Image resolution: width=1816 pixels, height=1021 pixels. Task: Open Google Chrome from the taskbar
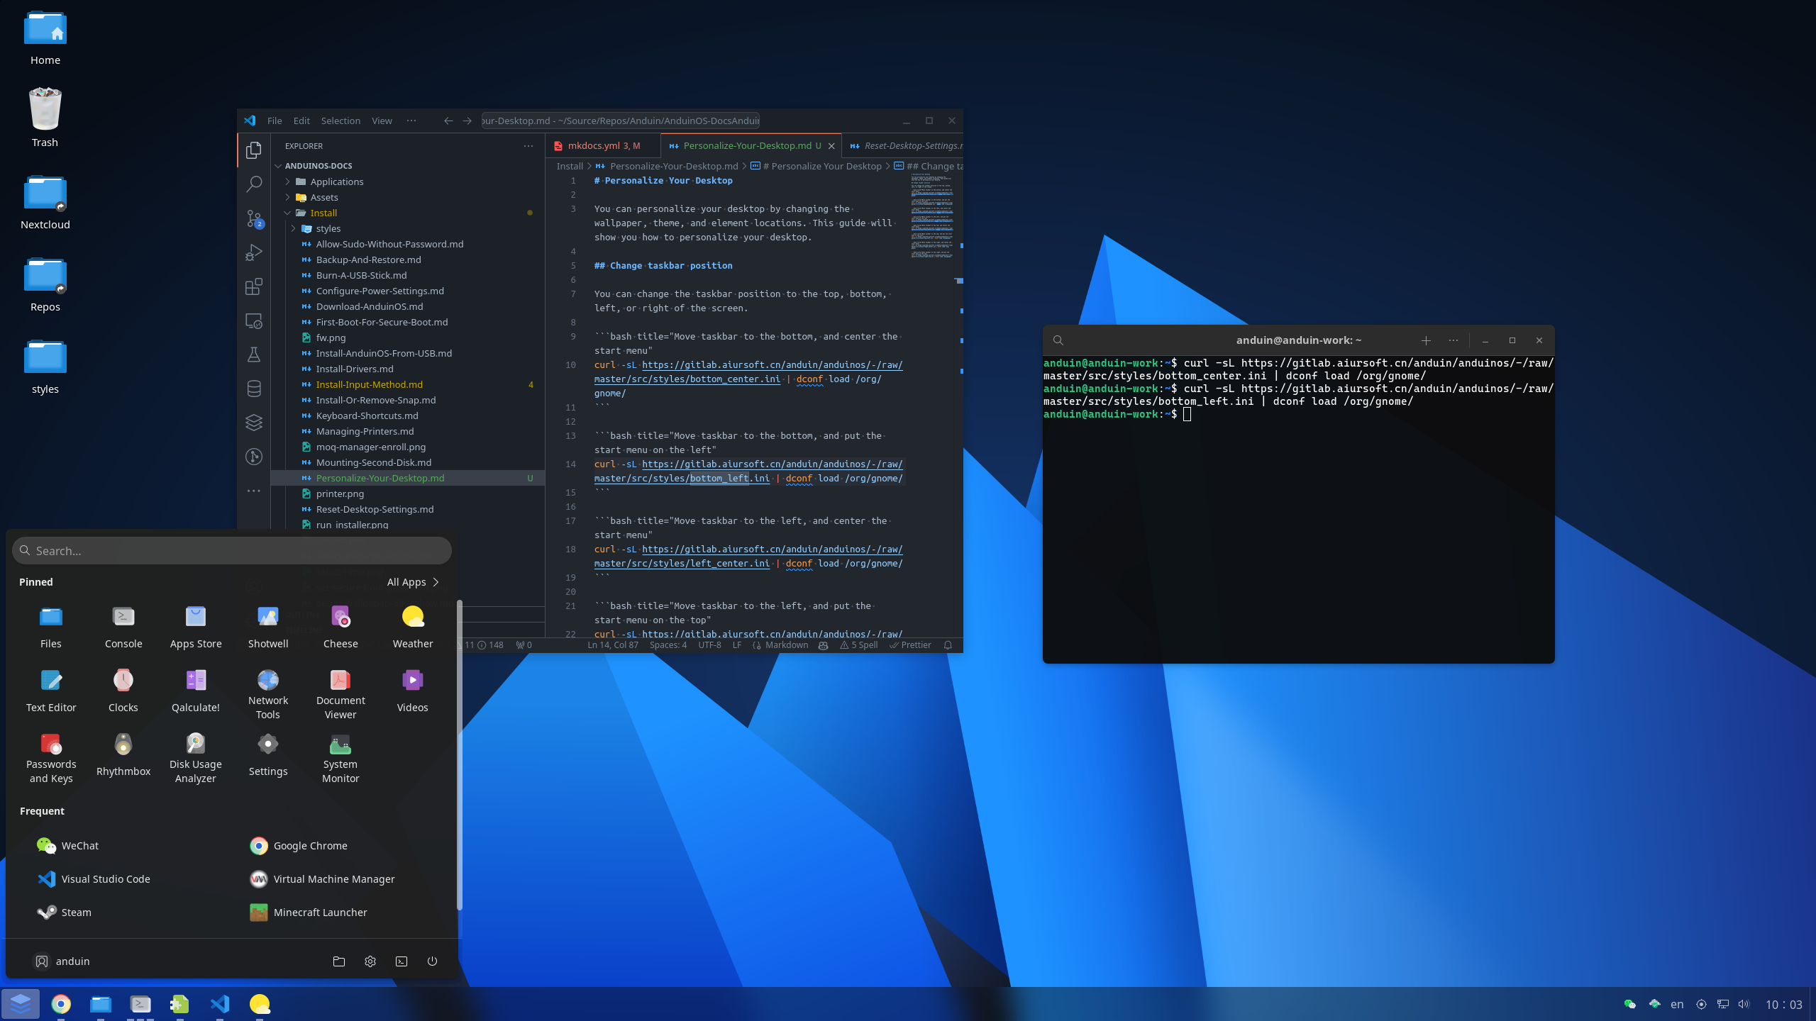tap(61, 1004)
